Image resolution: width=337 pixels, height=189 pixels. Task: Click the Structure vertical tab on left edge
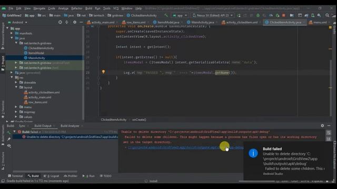[x=3, y=161]
